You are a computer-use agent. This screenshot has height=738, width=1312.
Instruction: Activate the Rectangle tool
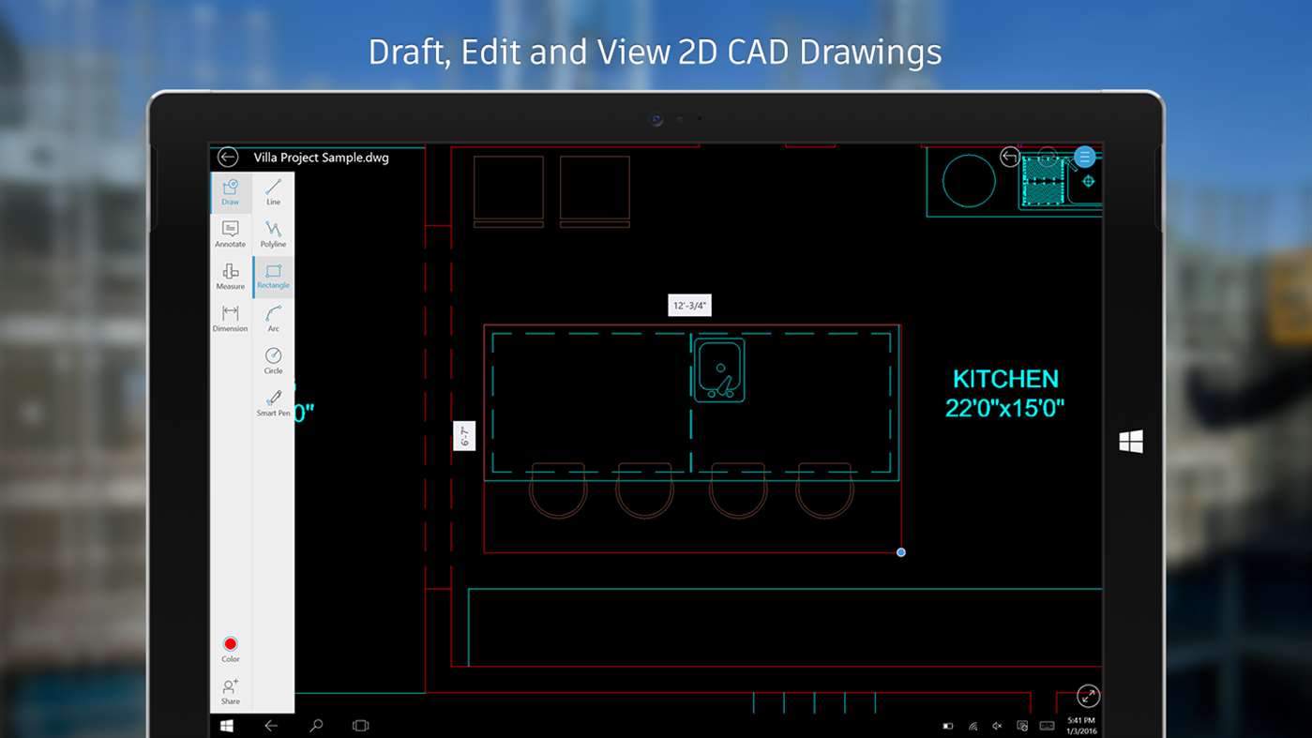tap(273, 277)
